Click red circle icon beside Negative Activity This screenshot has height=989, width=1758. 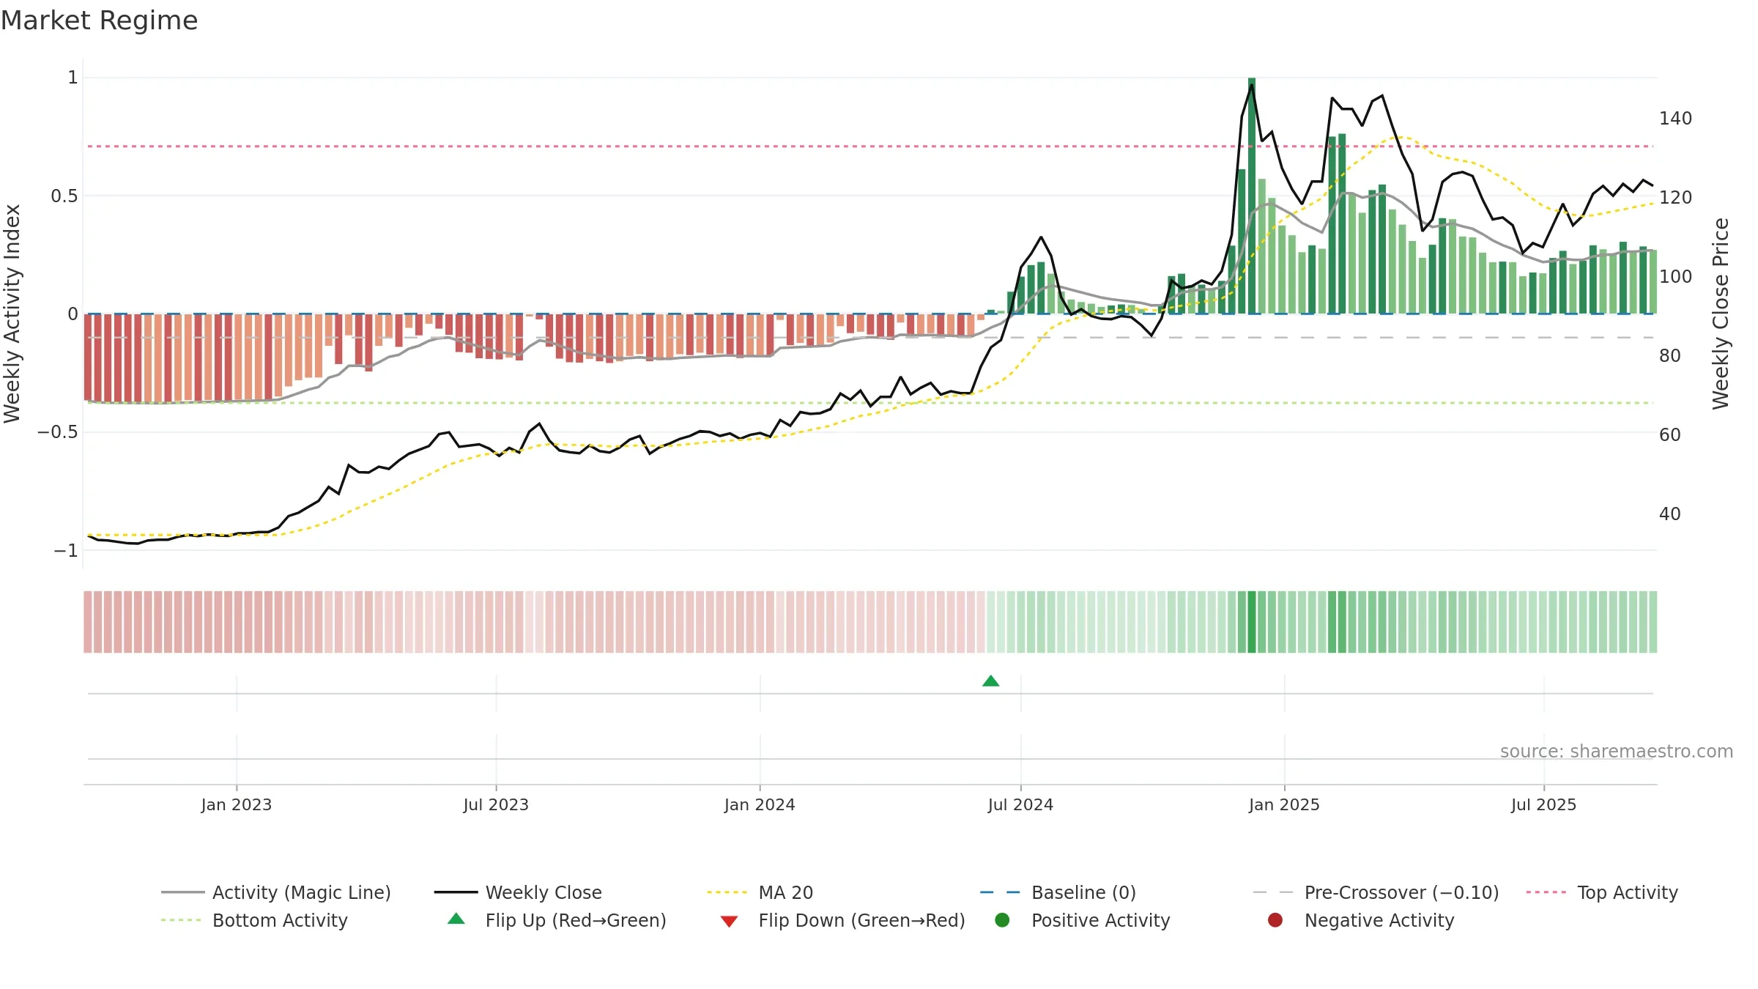[1275, 920]
